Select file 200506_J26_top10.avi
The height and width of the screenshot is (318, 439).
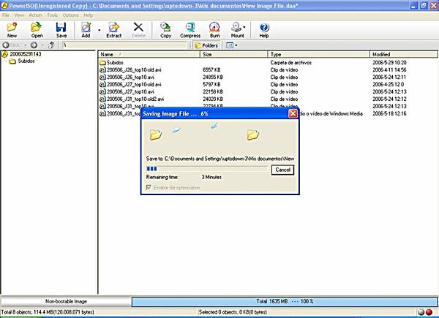tap(130, 77)
